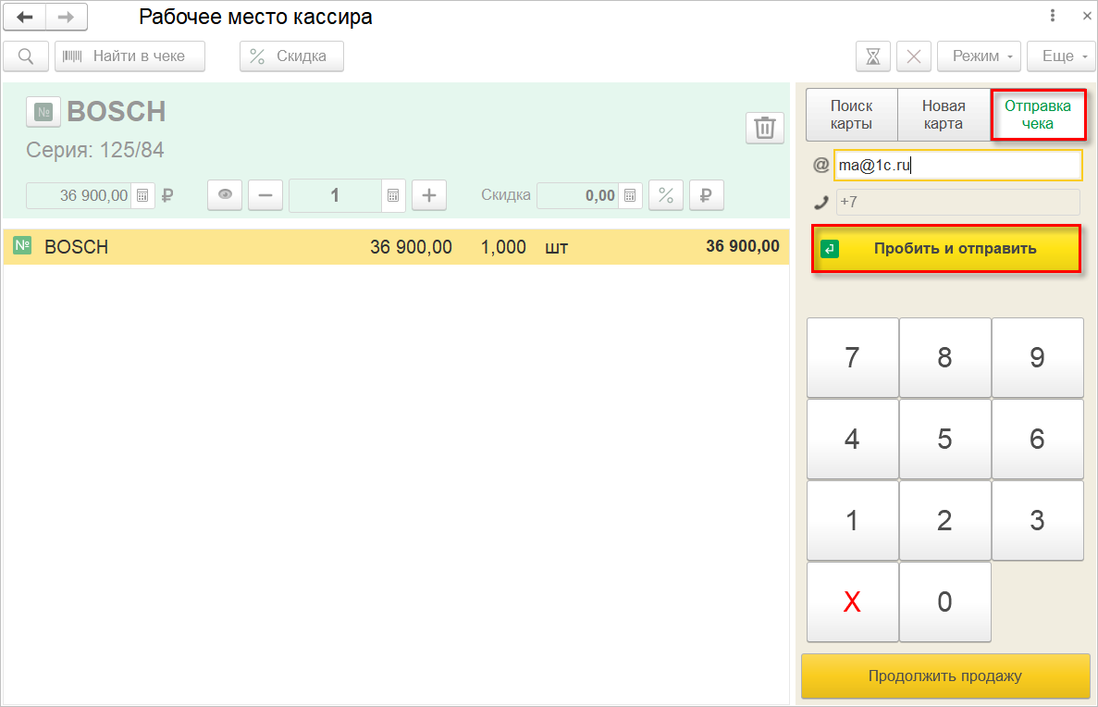Switch to the 'Отправка чека' tab
This screenshot has width=1098, height=707.
1038,115
